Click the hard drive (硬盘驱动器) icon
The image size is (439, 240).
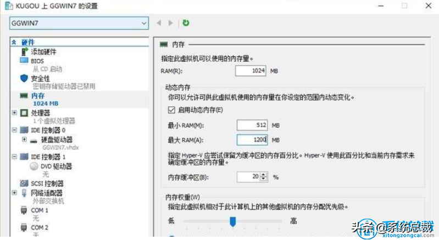click(34, 141)
